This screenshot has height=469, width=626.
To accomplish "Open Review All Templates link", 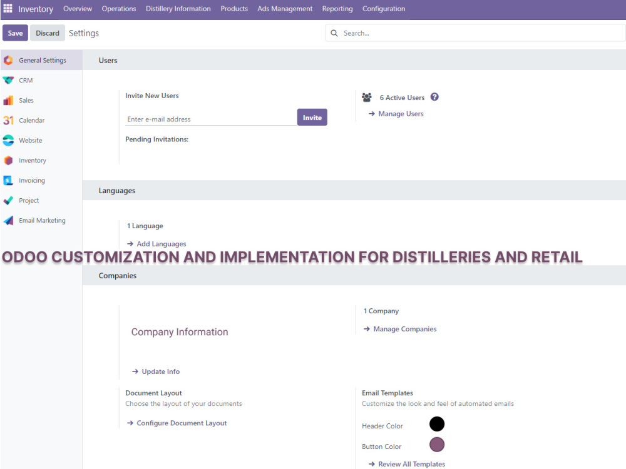I will 406,464.
